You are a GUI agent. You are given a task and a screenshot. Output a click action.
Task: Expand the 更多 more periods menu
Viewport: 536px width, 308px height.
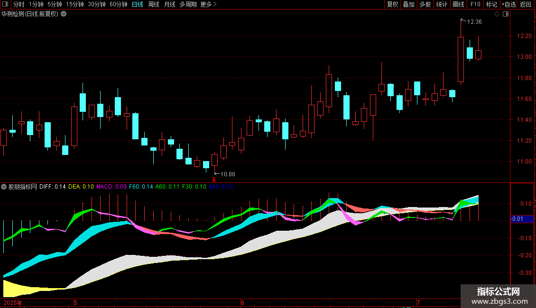(x=209, y=4)
